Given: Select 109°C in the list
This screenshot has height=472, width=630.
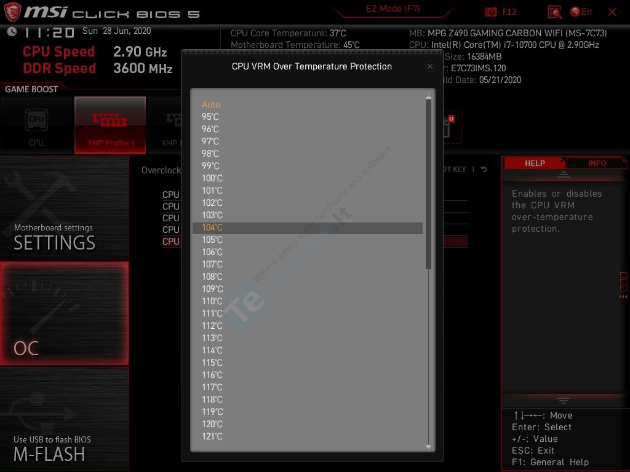Looking at the screenshot, I should [x=308, y=289].
